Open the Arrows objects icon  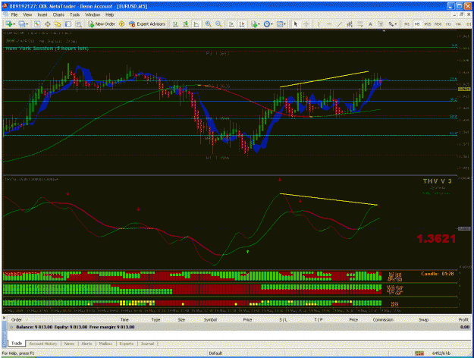(x=391, y=24)
